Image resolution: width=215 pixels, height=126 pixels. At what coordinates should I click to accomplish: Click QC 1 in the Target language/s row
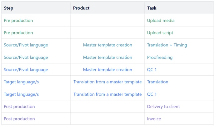[x=152, y=94]
